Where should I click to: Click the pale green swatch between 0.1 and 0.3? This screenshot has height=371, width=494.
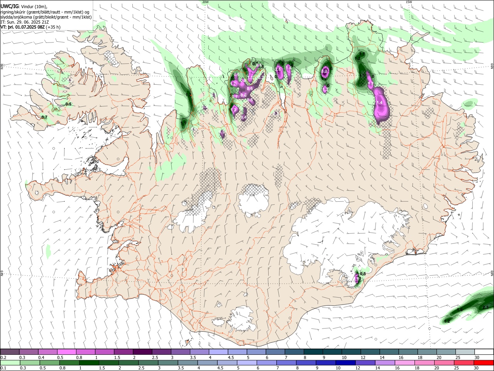[x=9, y=363]
